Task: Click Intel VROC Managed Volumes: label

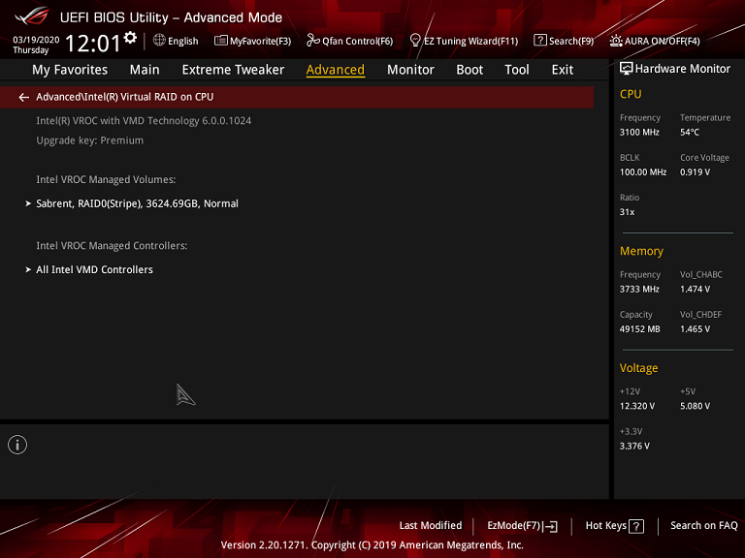Action: pyautogui.click(x=106, y=180)
